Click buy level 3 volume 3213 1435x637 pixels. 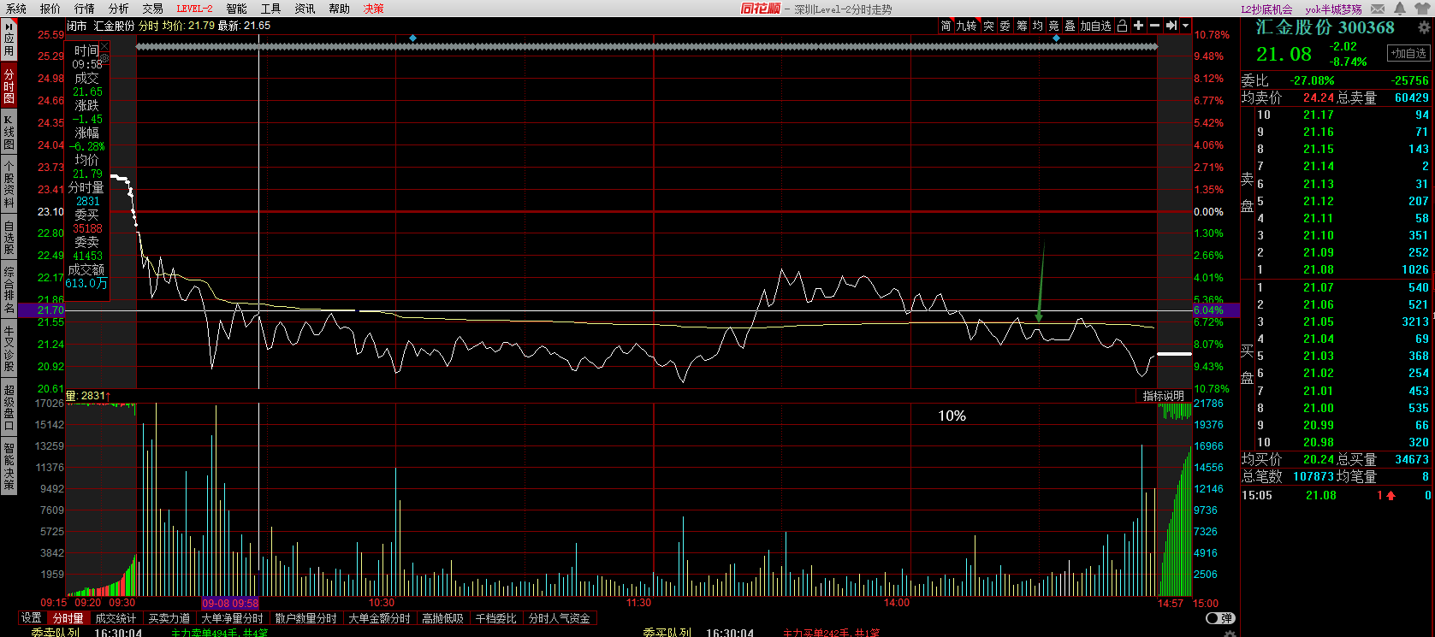pyautogui.click(x=1414, y=322)
